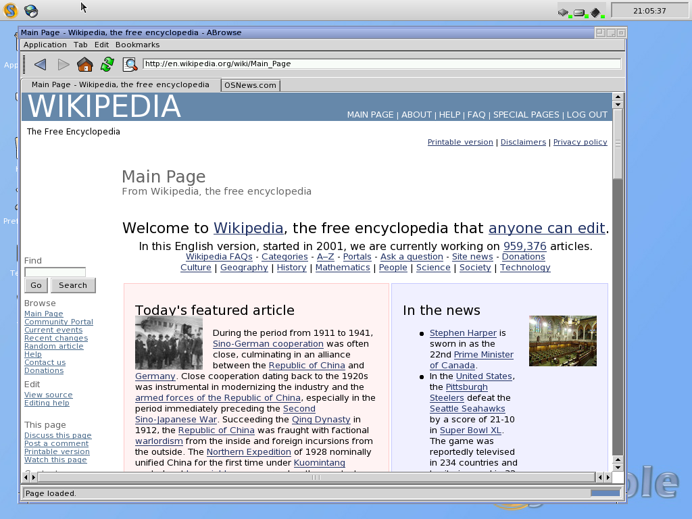Click the Back navigation arrow icon

[x=40, y=64]
